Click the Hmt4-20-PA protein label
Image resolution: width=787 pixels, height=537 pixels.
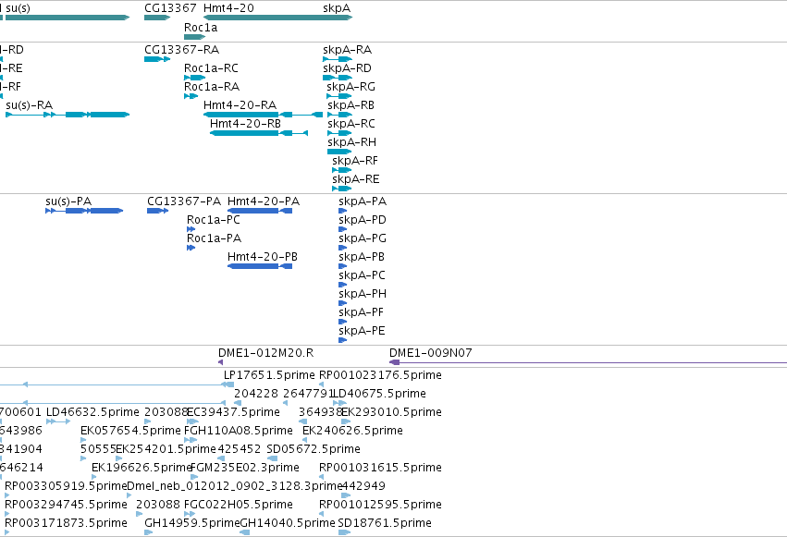(264, 201)
